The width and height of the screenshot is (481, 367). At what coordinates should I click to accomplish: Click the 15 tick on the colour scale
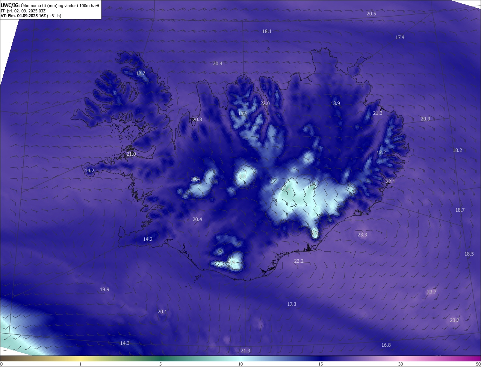coord(321,364)
